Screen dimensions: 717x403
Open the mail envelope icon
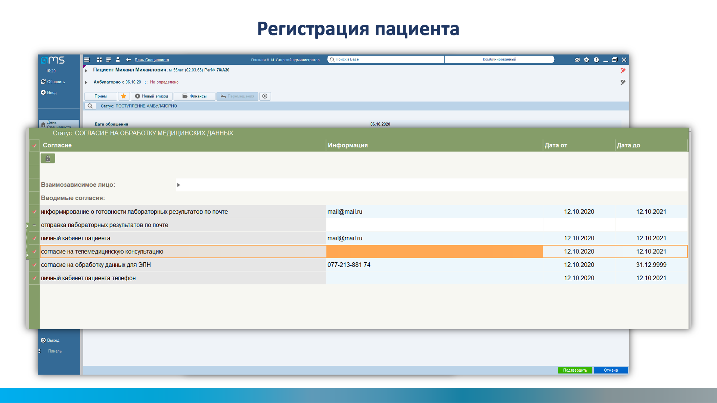click(577, 60)
